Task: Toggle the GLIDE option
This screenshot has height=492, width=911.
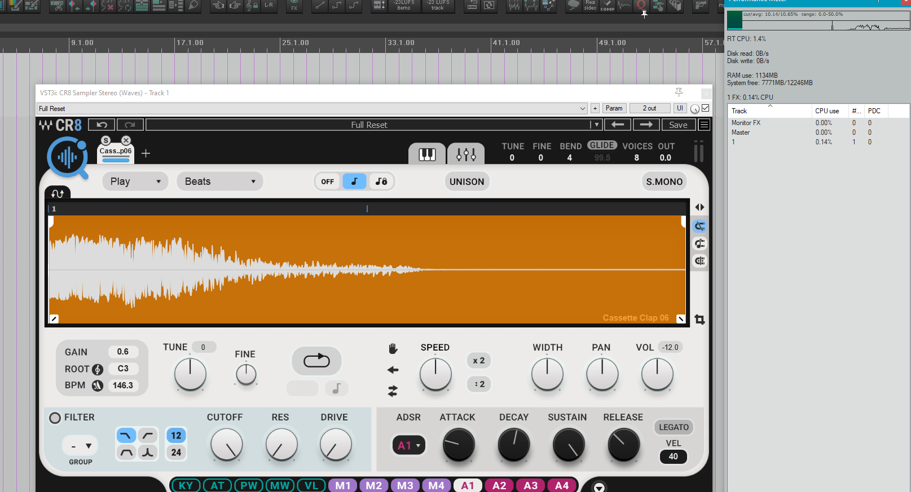Action: pos(602,145)
